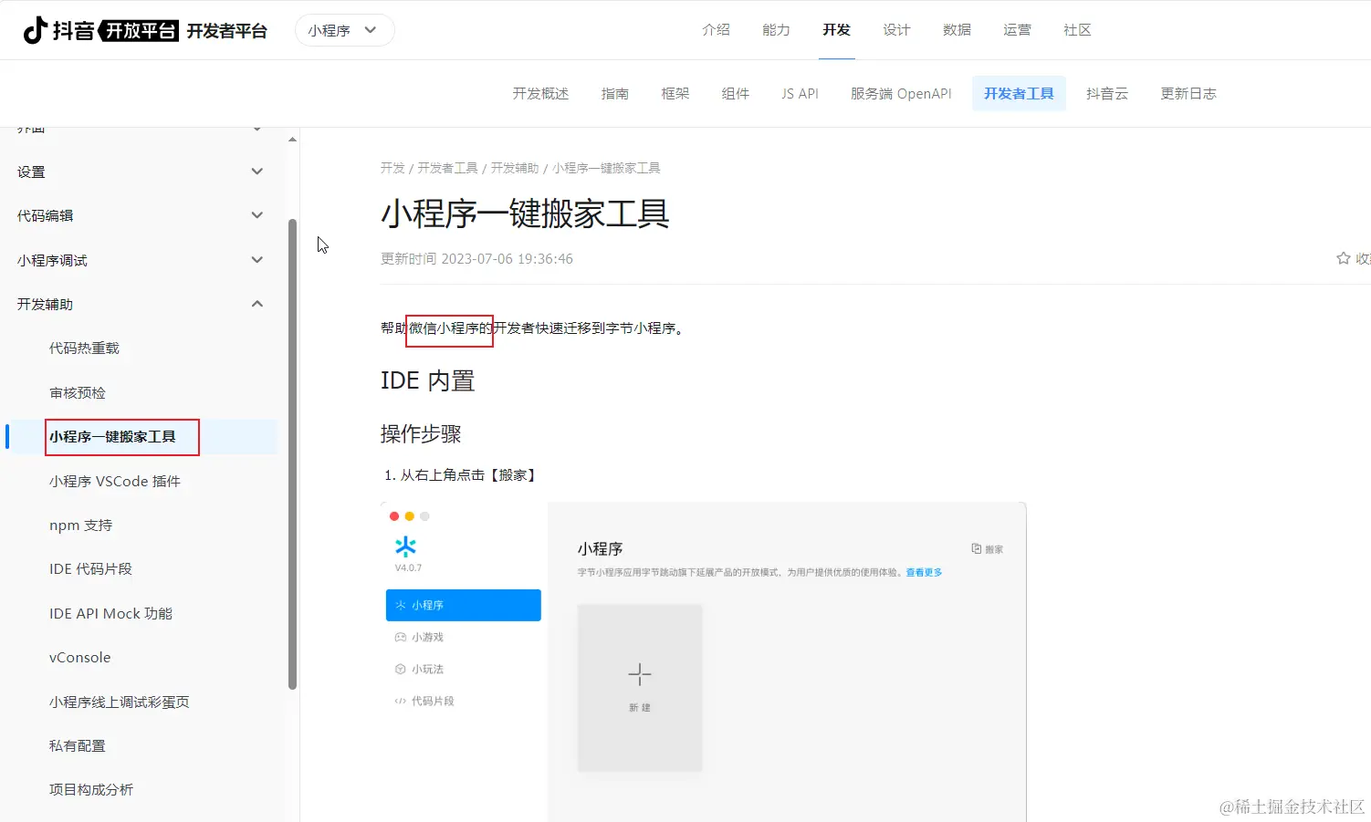Click the star favorite icon
Viewport: 1371px width, 822px height.
pos(1343,258)
